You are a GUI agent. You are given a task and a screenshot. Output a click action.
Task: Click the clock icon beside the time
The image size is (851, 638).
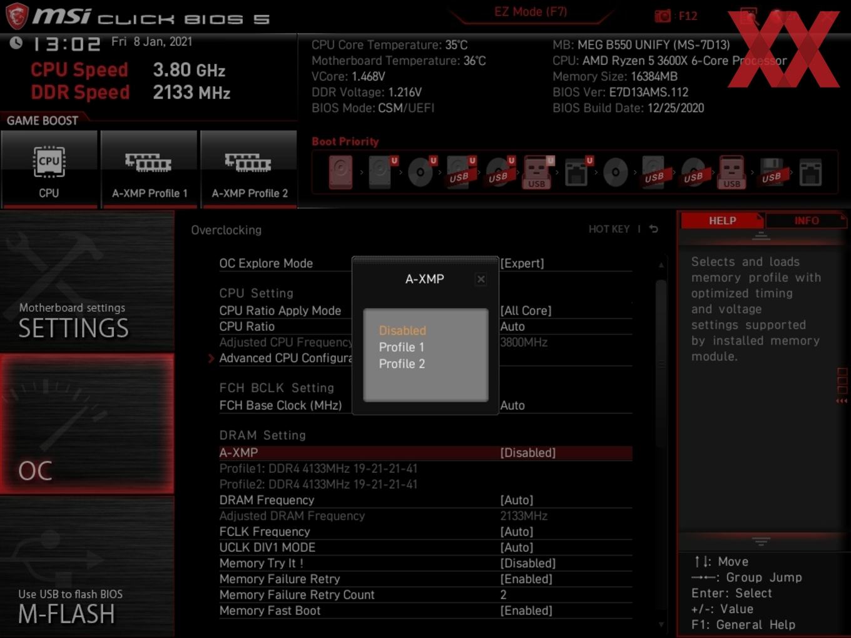[x=16, y=43]
